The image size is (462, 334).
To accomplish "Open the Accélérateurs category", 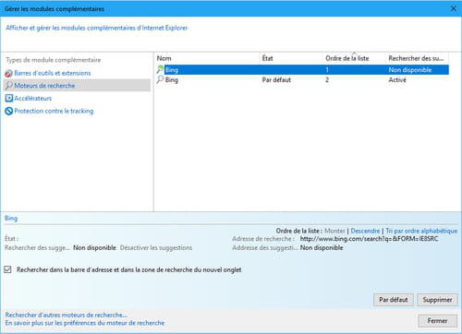I will (33, 99).
